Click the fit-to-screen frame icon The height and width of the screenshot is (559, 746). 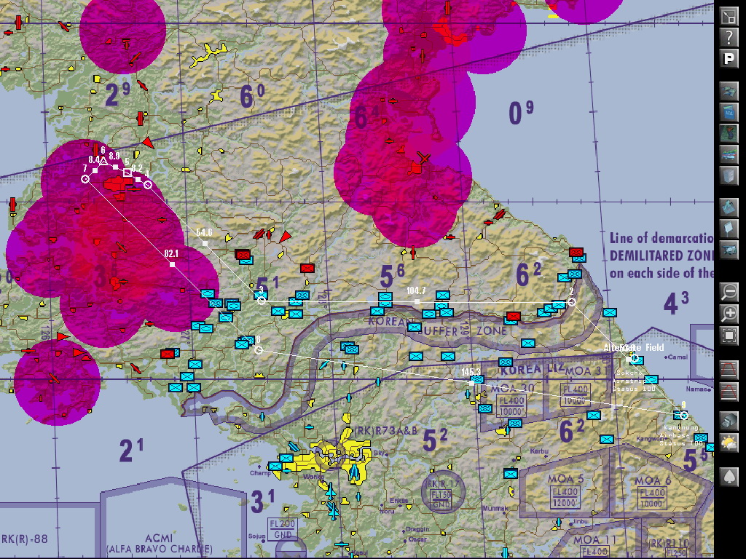click(x=729, y=336)
